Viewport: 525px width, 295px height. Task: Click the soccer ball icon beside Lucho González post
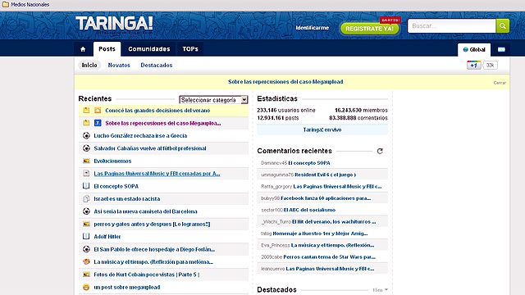[86, 135]
